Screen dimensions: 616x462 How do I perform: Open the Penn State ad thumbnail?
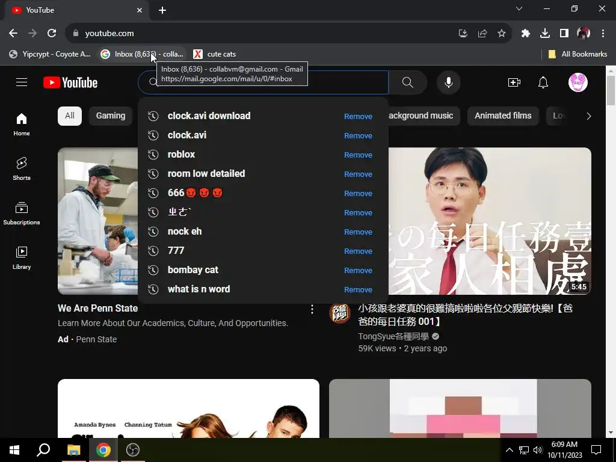tap(98, 221)
